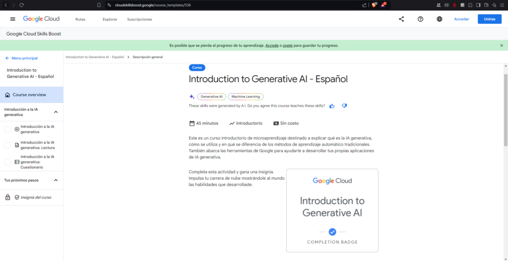Image resolution: width=508 pixels, height=261 pixels.
Task: Click the share icon in header
Action: [401, 19]
